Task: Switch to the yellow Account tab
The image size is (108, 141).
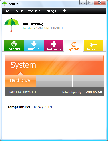Action: click(93, 46)
